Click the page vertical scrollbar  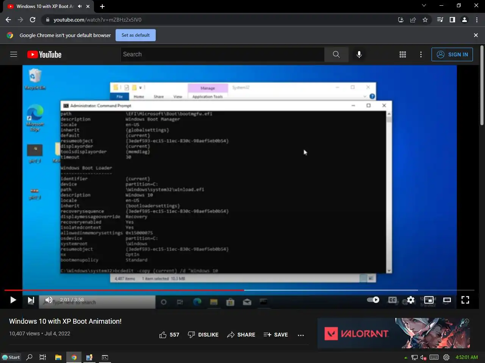[482, 85]
